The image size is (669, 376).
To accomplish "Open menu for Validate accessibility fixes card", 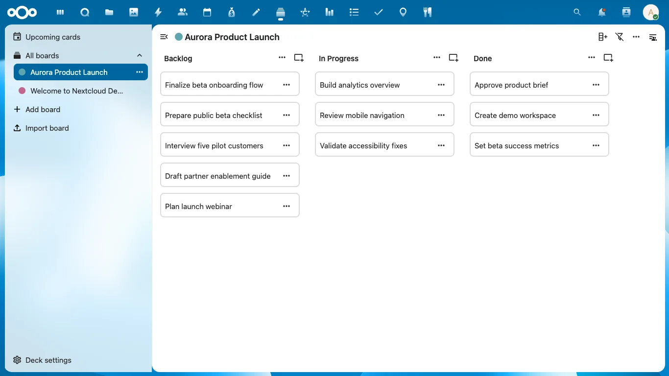I will pyautogui.click(x=441, y=145).
